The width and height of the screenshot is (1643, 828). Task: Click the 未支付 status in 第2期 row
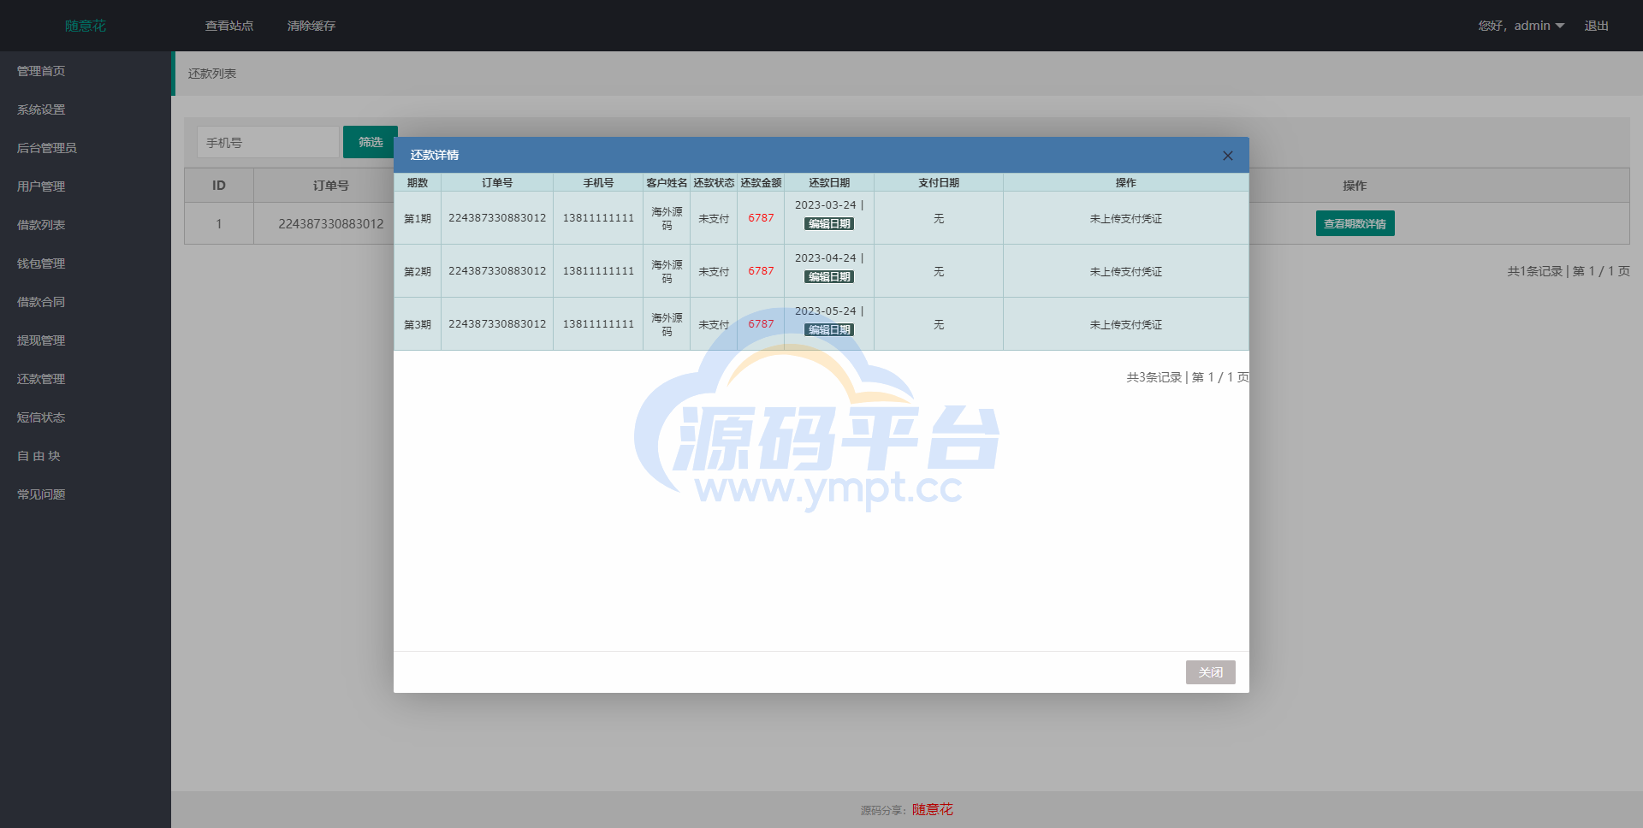714,272
